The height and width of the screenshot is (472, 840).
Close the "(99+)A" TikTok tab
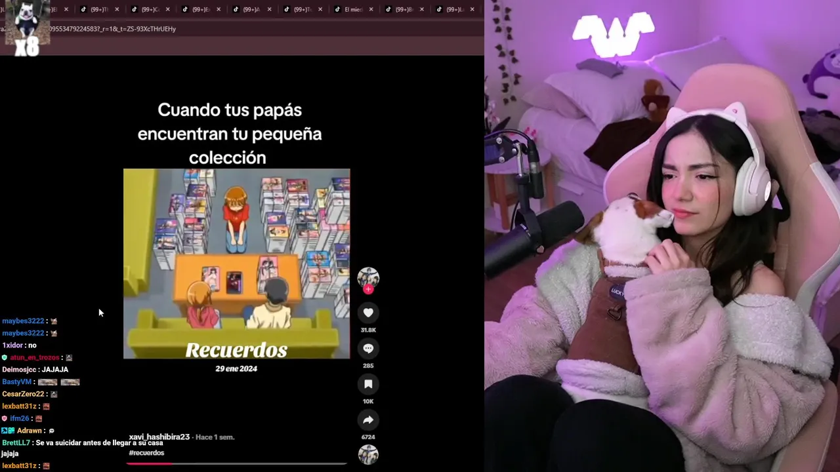pos(269,10)
